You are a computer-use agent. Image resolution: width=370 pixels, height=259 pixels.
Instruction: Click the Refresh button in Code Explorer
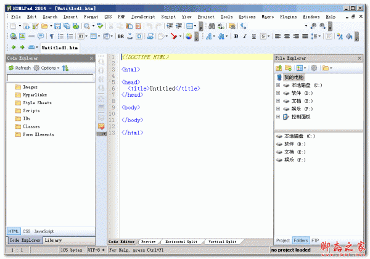pos(19,68)
